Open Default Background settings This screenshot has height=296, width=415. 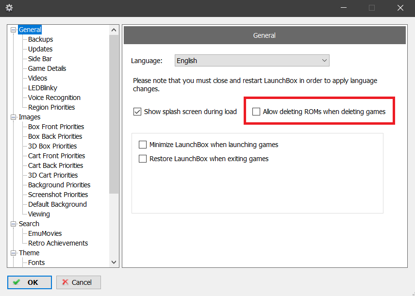tap(57, 204)
